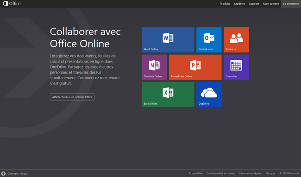This screenshot has width=301, height=177.
Task: Open the Produits menu
Action: coord(225,4)
